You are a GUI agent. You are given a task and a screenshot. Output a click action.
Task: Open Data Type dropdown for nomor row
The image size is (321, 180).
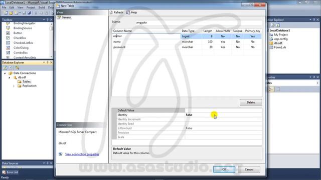tap(191, 36)
